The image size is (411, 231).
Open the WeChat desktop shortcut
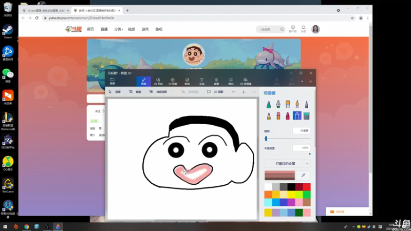(x=8, y=75)
